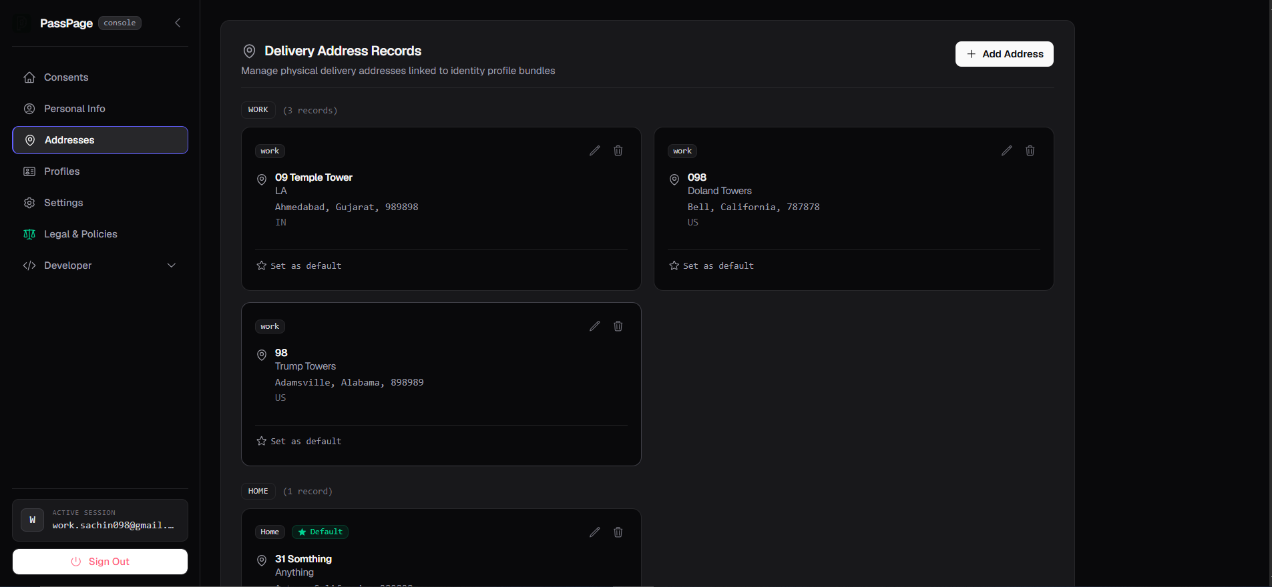Viewport: 1272px width, 587px height.
Task: Click the work tag on 098 card
Action: (x=682, y=151)
